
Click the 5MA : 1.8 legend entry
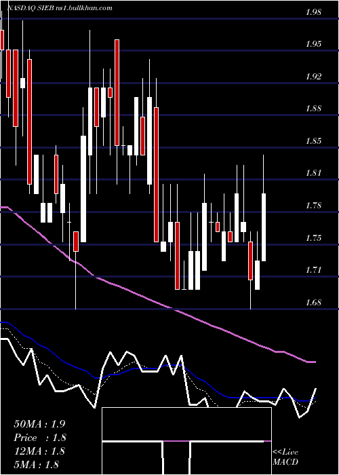click(37, 465)
